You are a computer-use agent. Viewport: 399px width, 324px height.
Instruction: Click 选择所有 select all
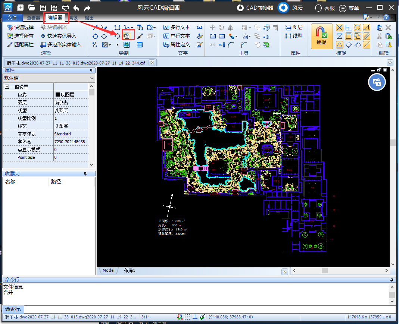[x=21, y=36]
